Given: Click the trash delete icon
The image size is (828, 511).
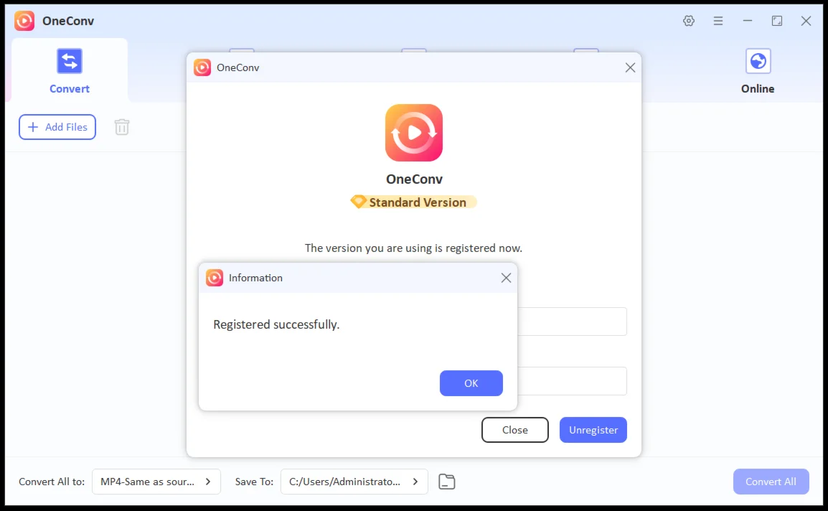Looking at the screenshot, I should pos(122,127).
